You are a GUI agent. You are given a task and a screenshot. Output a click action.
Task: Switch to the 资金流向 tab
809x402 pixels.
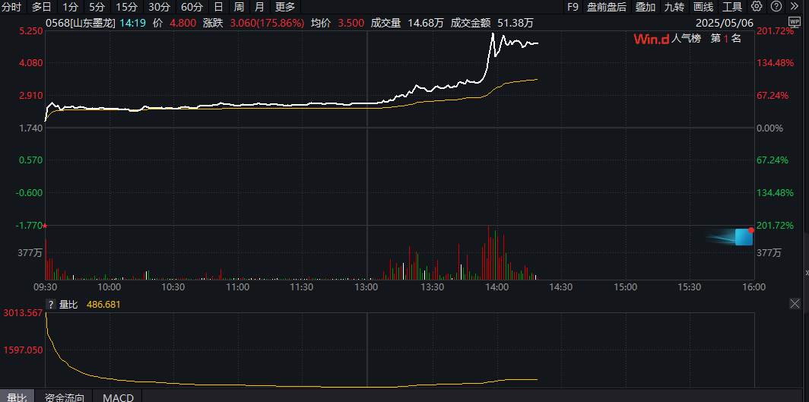[x=64, y=397]
